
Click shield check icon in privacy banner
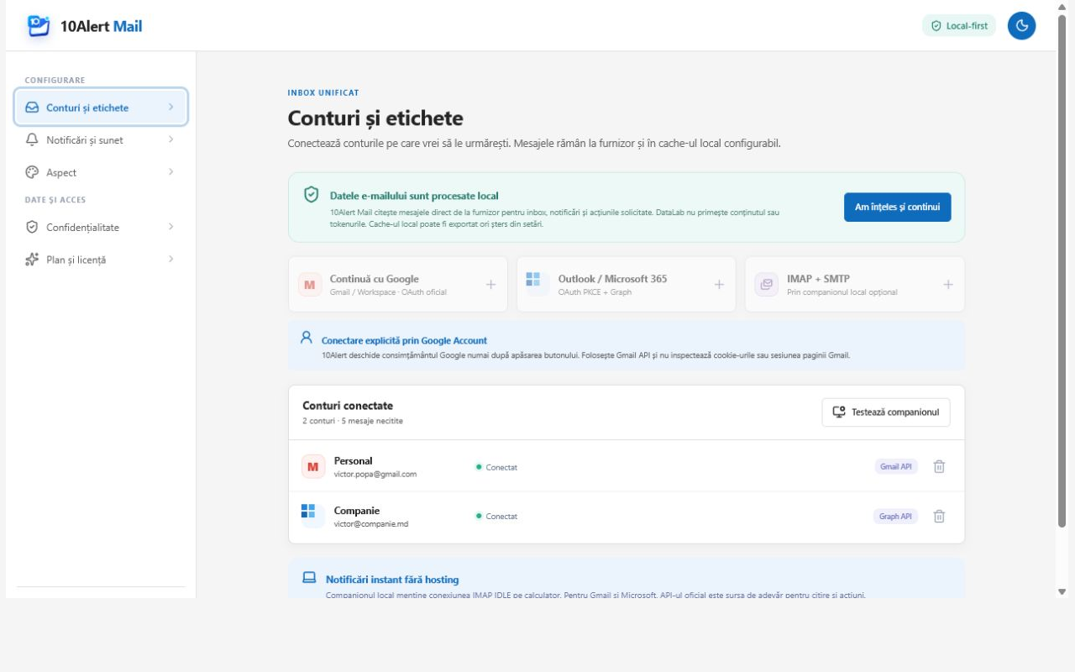[x=311, y=195]
